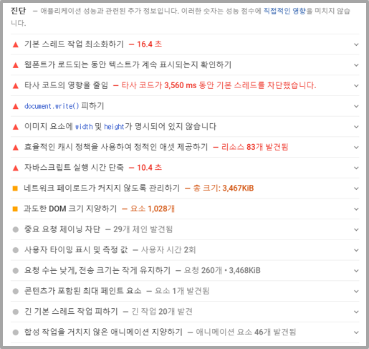The width and height of the screenshot is (369, 349).
Task: Expand the 과도한 DOM 크기 지양하기 chevron
Action: 356,209
